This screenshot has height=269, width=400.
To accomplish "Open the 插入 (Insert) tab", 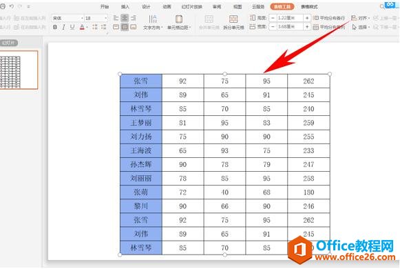I will click(125, 7).
